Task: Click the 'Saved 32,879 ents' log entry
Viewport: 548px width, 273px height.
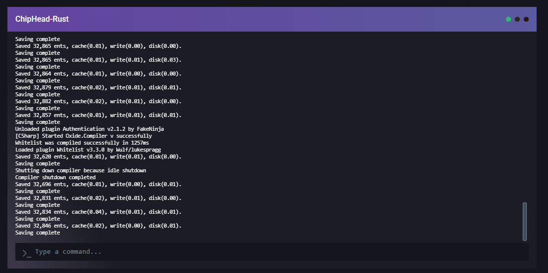Action: (98, 87)
